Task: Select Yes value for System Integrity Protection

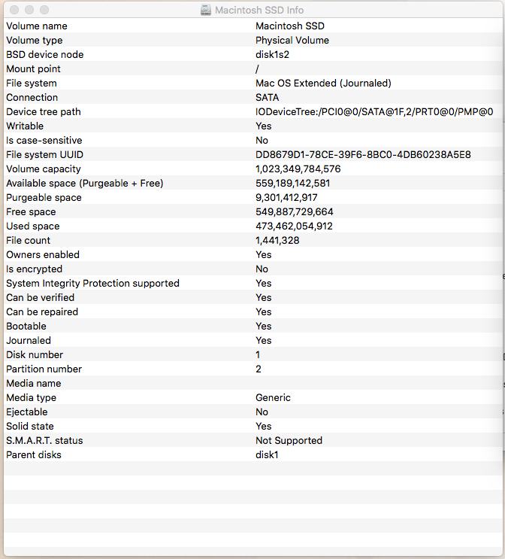Action: [264, 283]
